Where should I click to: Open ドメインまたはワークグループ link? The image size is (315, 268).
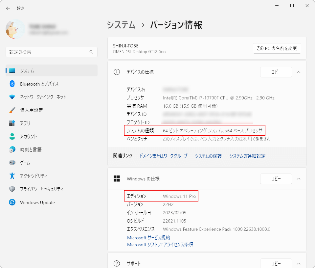point(163,156)
